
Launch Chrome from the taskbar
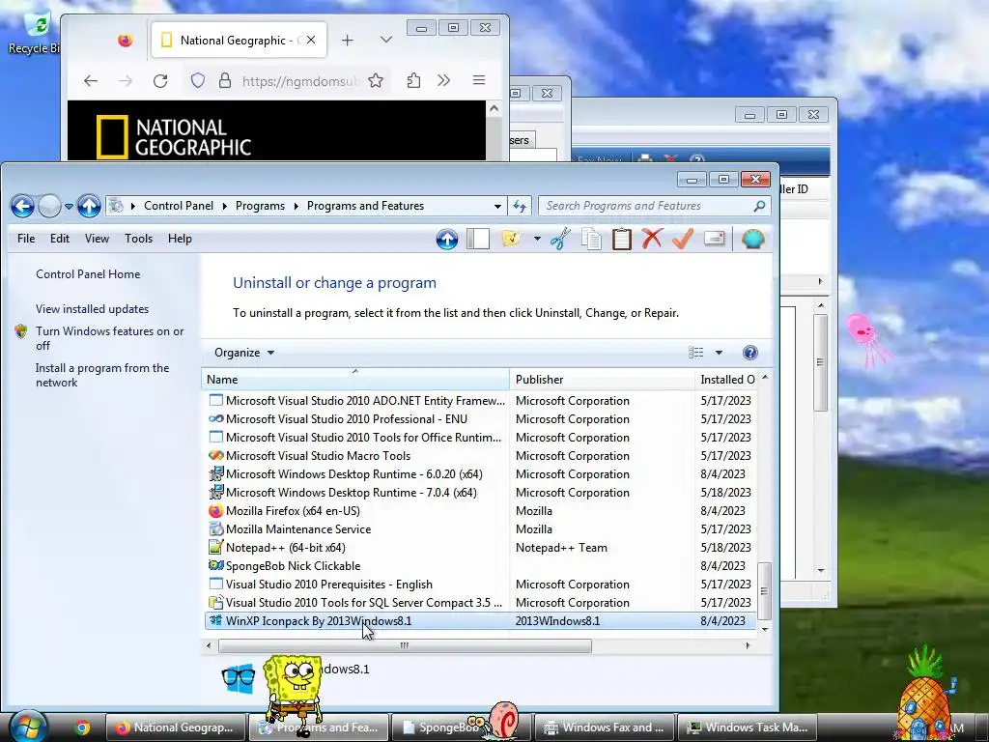pyautogui.click(x=83, y=728)
